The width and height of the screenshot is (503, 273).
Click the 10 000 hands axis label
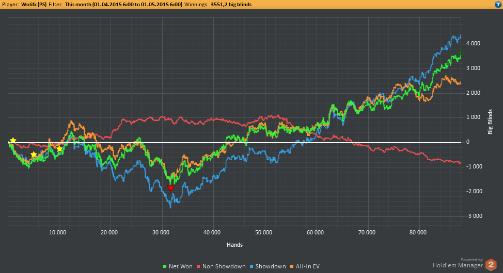pos(58,232)
